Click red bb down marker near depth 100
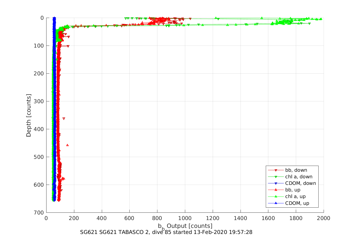The image size is (358, 239). coord(68,46)
